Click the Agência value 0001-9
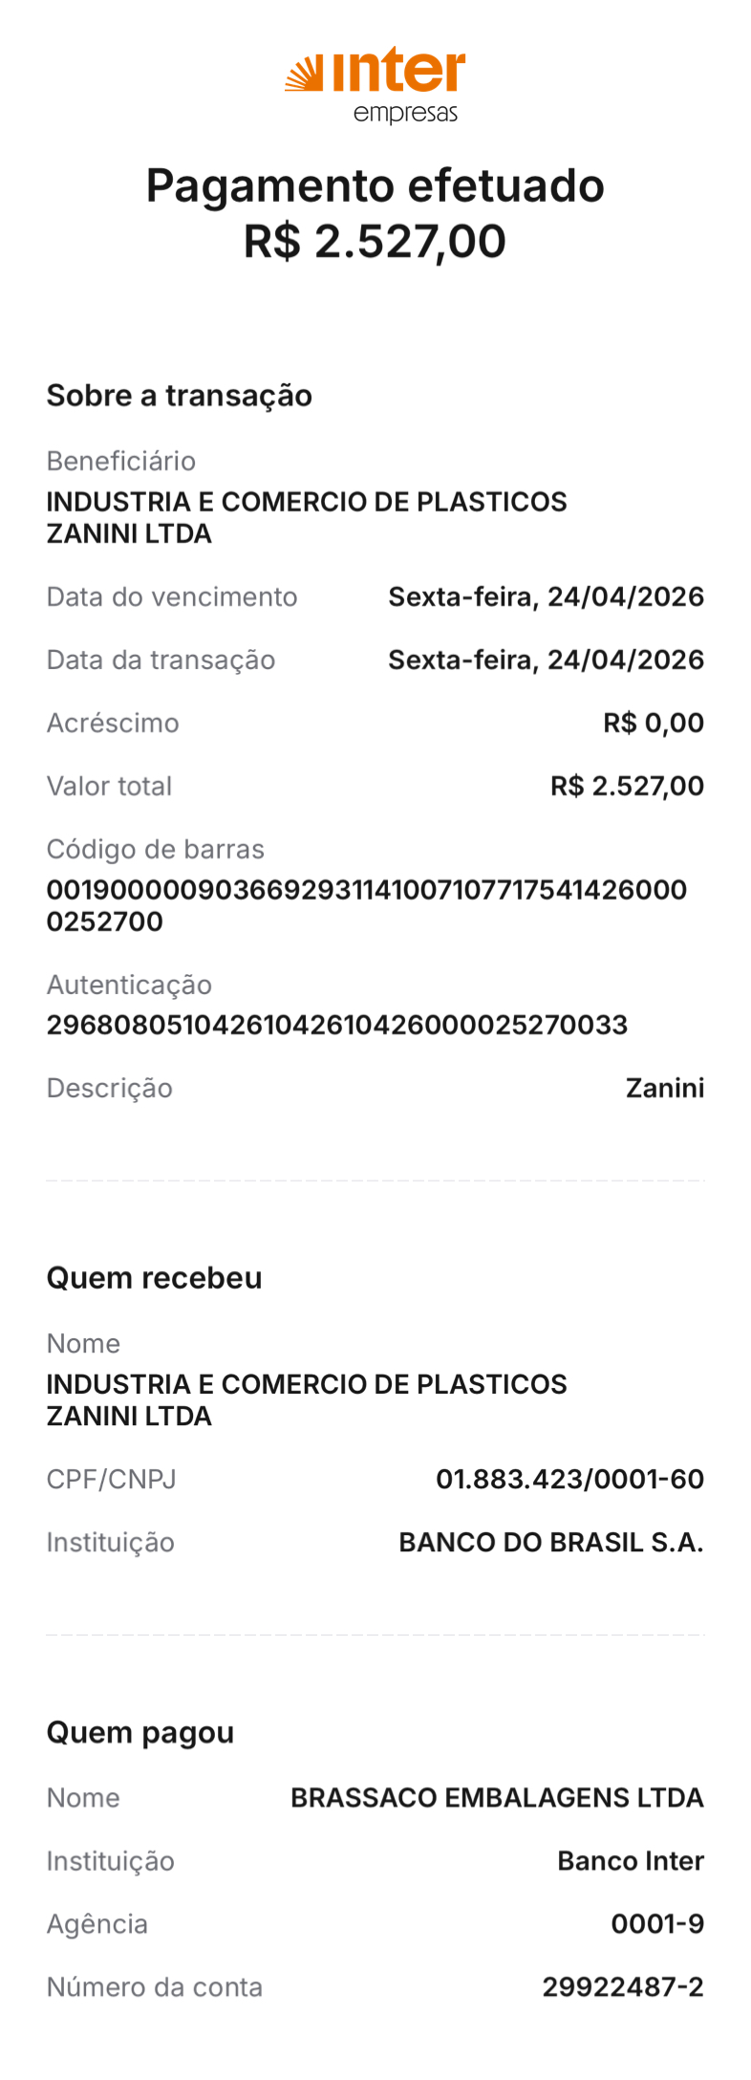Screen dimensions: 751x2080 tap(657, 1924)
